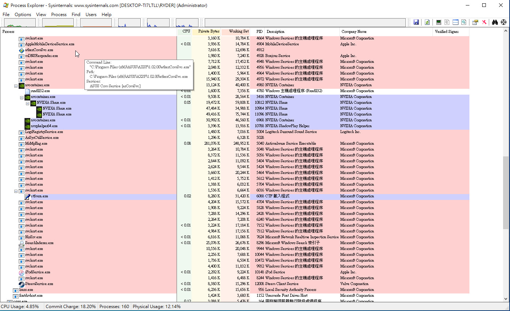Click the page icon beside rundll32.exe
Image resolution: width=510 pixels, height=311 pixels.
coord(27,91)
